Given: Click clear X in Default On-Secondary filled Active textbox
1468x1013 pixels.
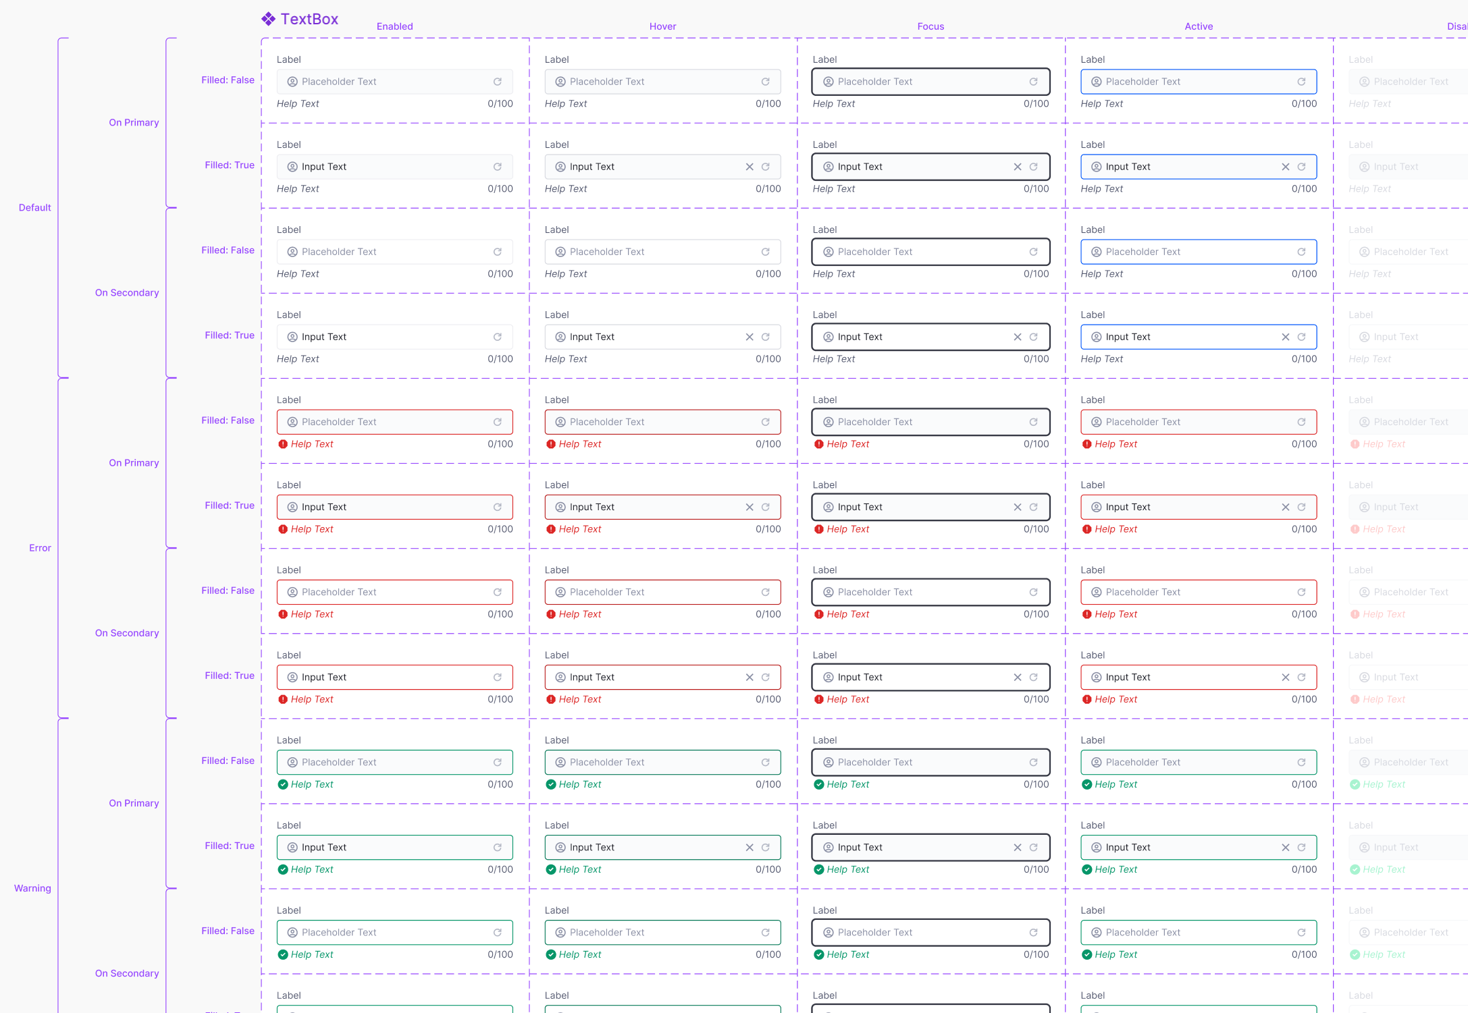Looking at the screenshot, I should (1286, 337).
